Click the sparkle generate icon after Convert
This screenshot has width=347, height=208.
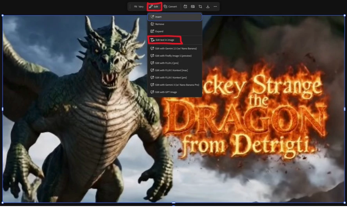[185, 7]
